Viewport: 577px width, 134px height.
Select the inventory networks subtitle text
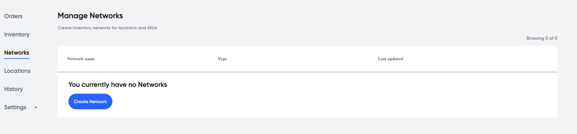pos(107,28)
